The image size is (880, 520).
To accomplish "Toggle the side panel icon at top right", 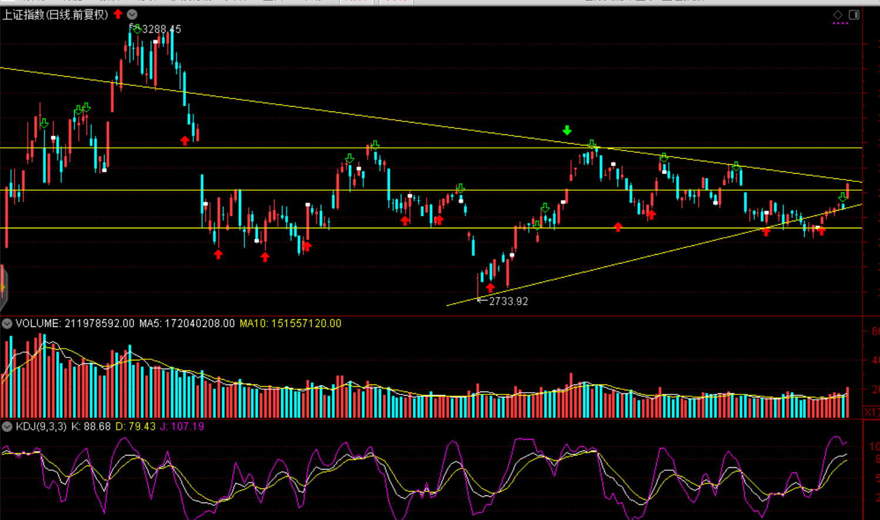I will click(x=854, y=15).
